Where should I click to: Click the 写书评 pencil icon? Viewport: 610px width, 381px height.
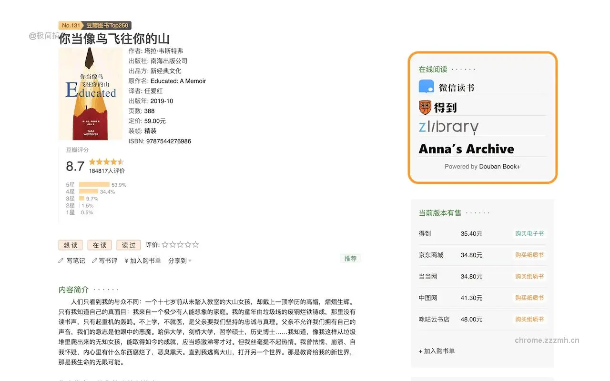95,261
